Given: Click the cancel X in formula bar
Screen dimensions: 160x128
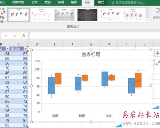Looking at the screenshot, I should (6, 36).
